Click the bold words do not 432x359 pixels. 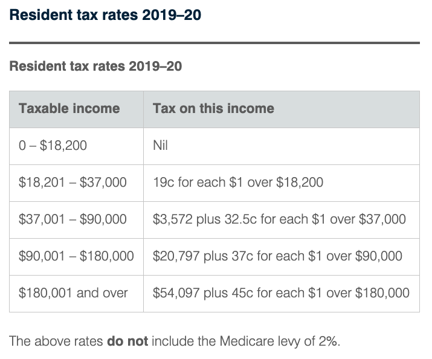pyautogui.click(x=127, y=341)
